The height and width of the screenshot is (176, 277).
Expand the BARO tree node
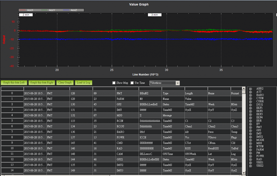(250, 95)
